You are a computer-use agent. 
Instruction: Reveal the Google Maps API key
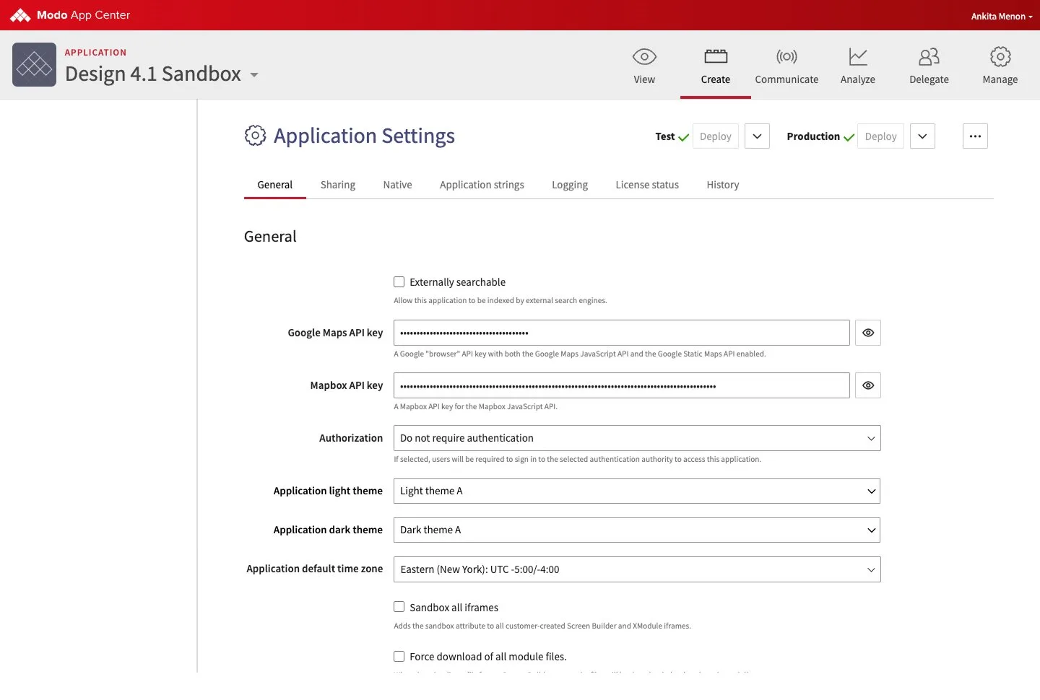point(868,333)
